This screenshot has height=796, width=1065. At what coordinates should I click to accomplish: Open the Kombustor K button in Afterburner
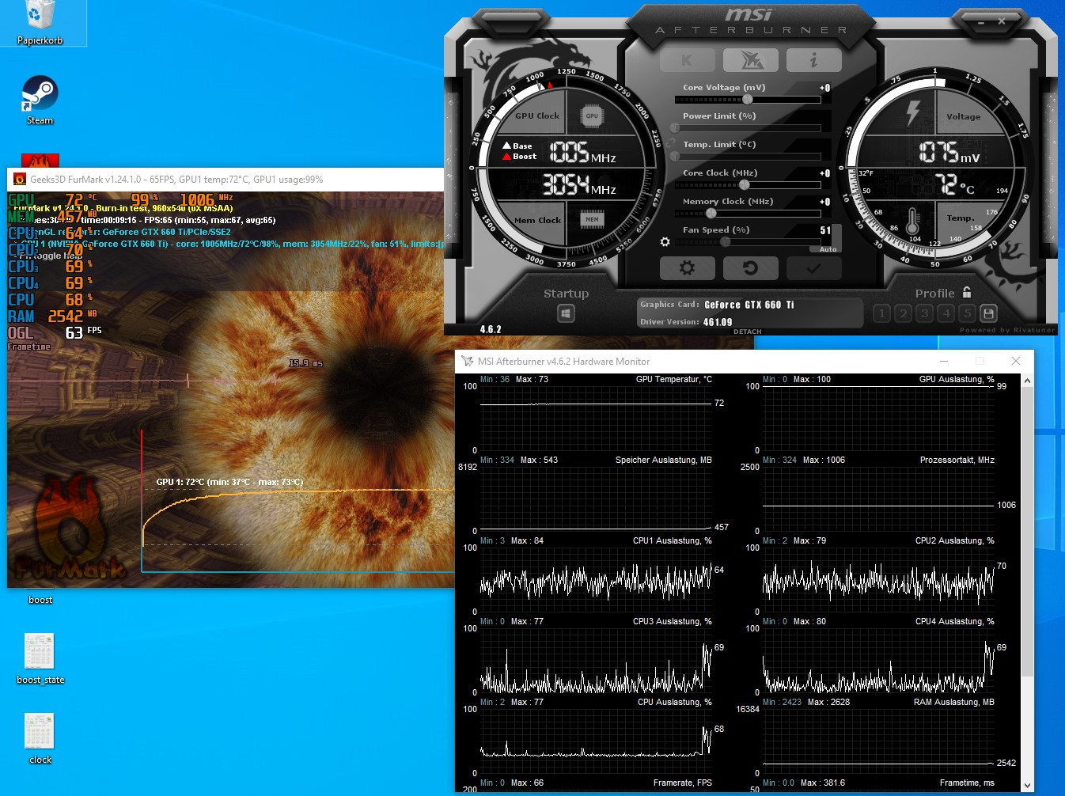click(687, 60)
